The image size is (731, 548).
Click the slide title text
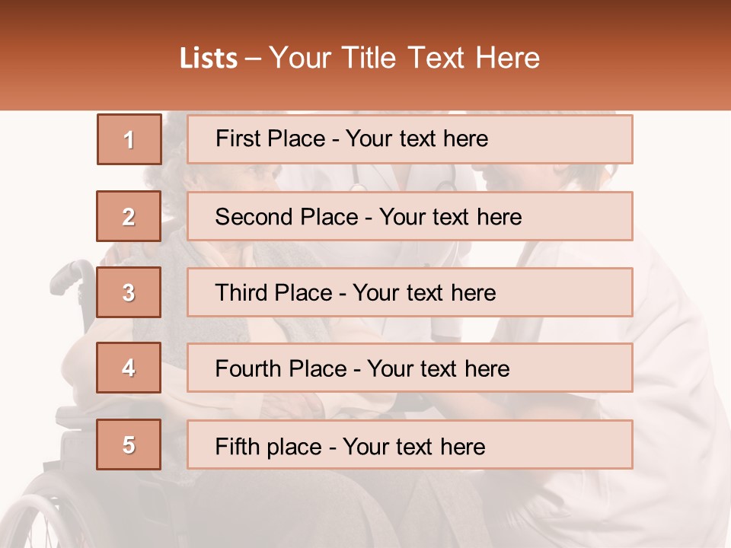(x=360, y=58)
